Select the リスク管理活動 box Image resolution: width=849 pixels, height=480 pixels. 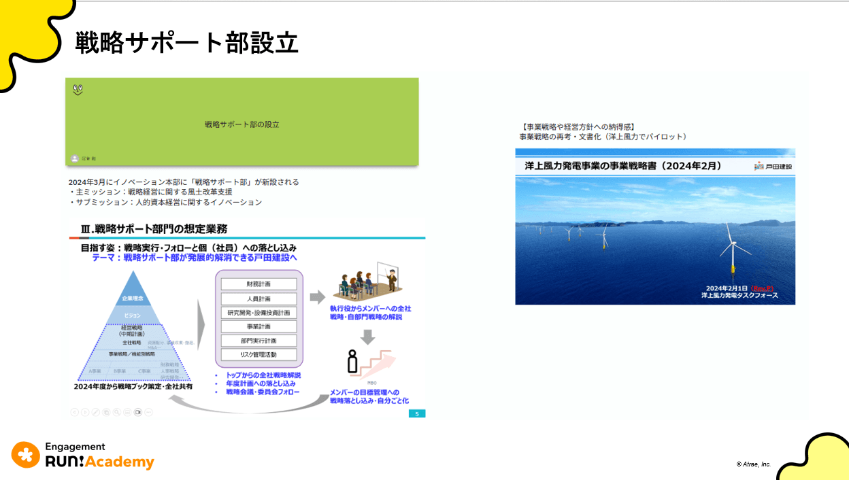(x=259, y=355)
